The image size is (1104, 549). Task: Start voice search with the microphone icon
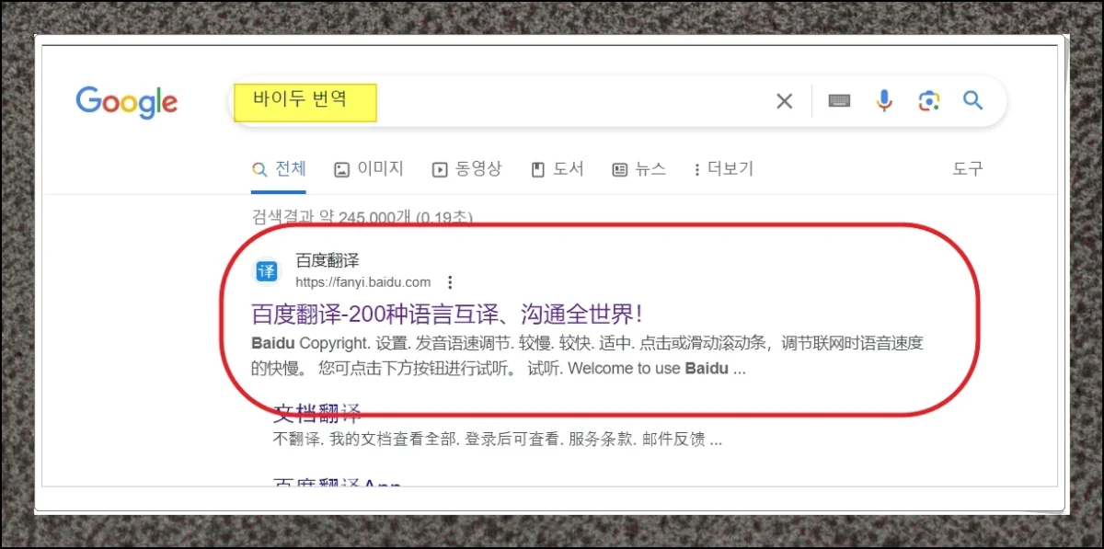(884, 101)
